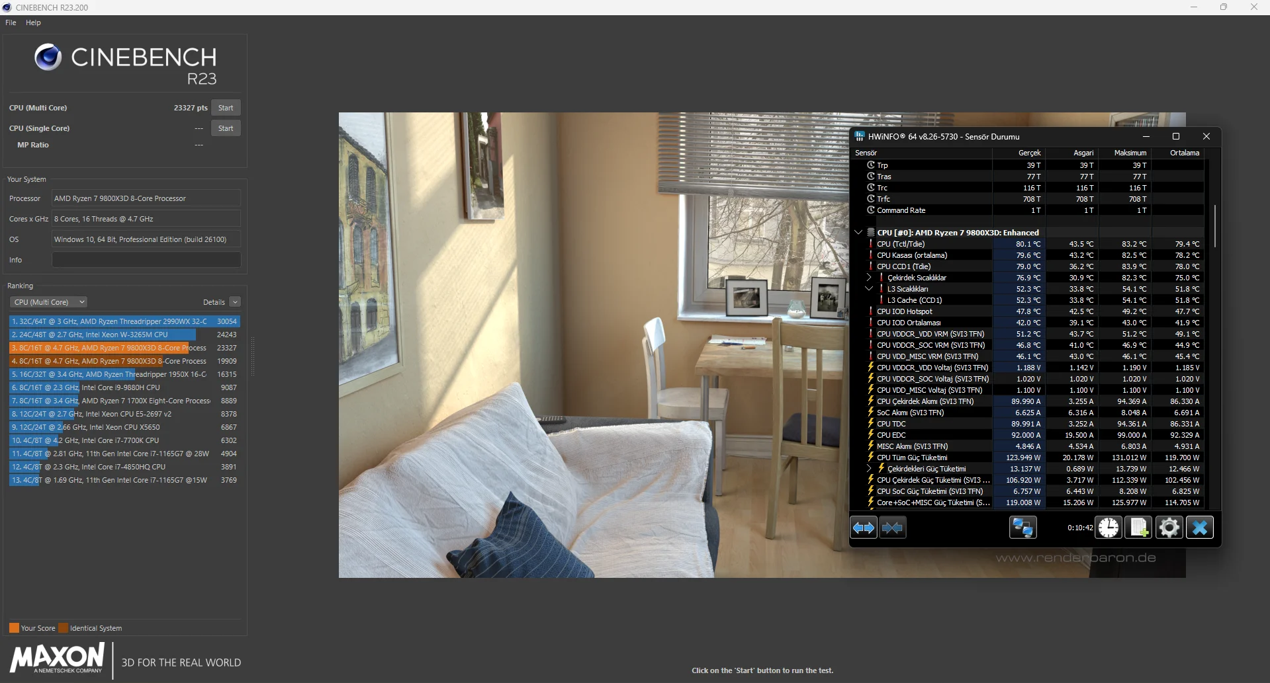The width and height of the screenshot is (1270, 683).
Task: Click the MP Ratio label
Action: (x=33, y=145)
